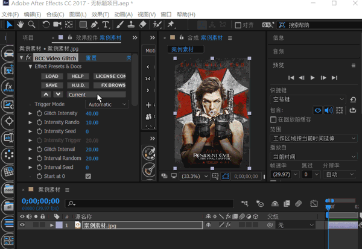The height and width of the screenshot is (249, 362).
Task: Click the composition mini-flowchart icon in timeline
Action: click(245, 204)
